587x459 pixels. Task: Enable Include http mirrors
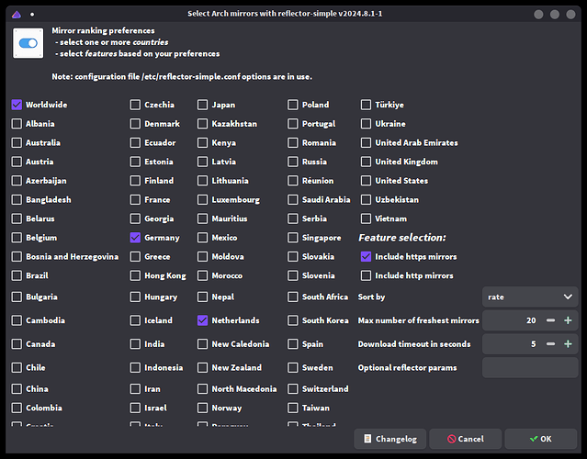[366, 275]
